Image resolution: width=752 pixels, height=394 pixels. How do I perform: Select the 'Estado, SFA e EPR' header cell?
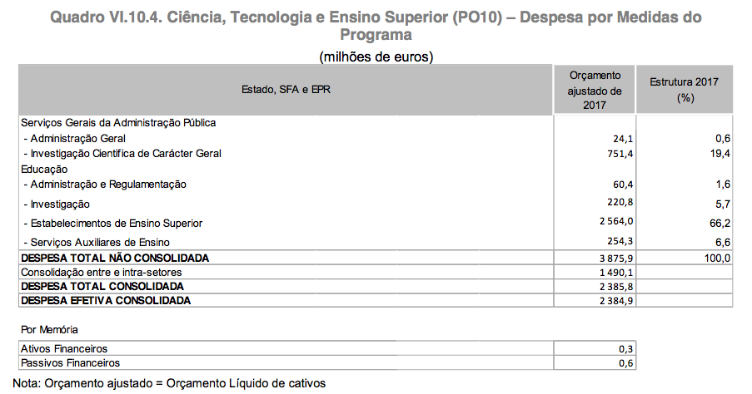coord(286,89)
